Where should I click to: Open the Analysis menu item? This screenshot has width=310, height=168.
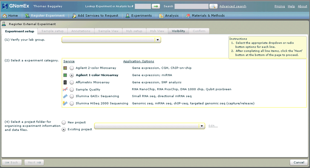169,16
